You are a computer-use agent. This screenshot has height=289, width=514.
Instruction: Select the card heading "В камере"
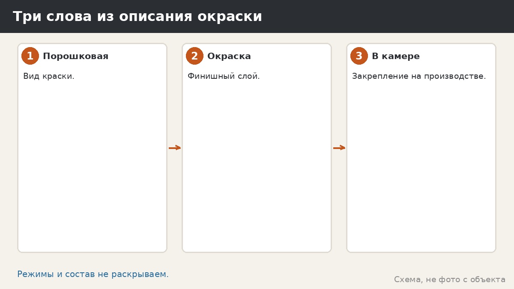click(x=396, y=56)
